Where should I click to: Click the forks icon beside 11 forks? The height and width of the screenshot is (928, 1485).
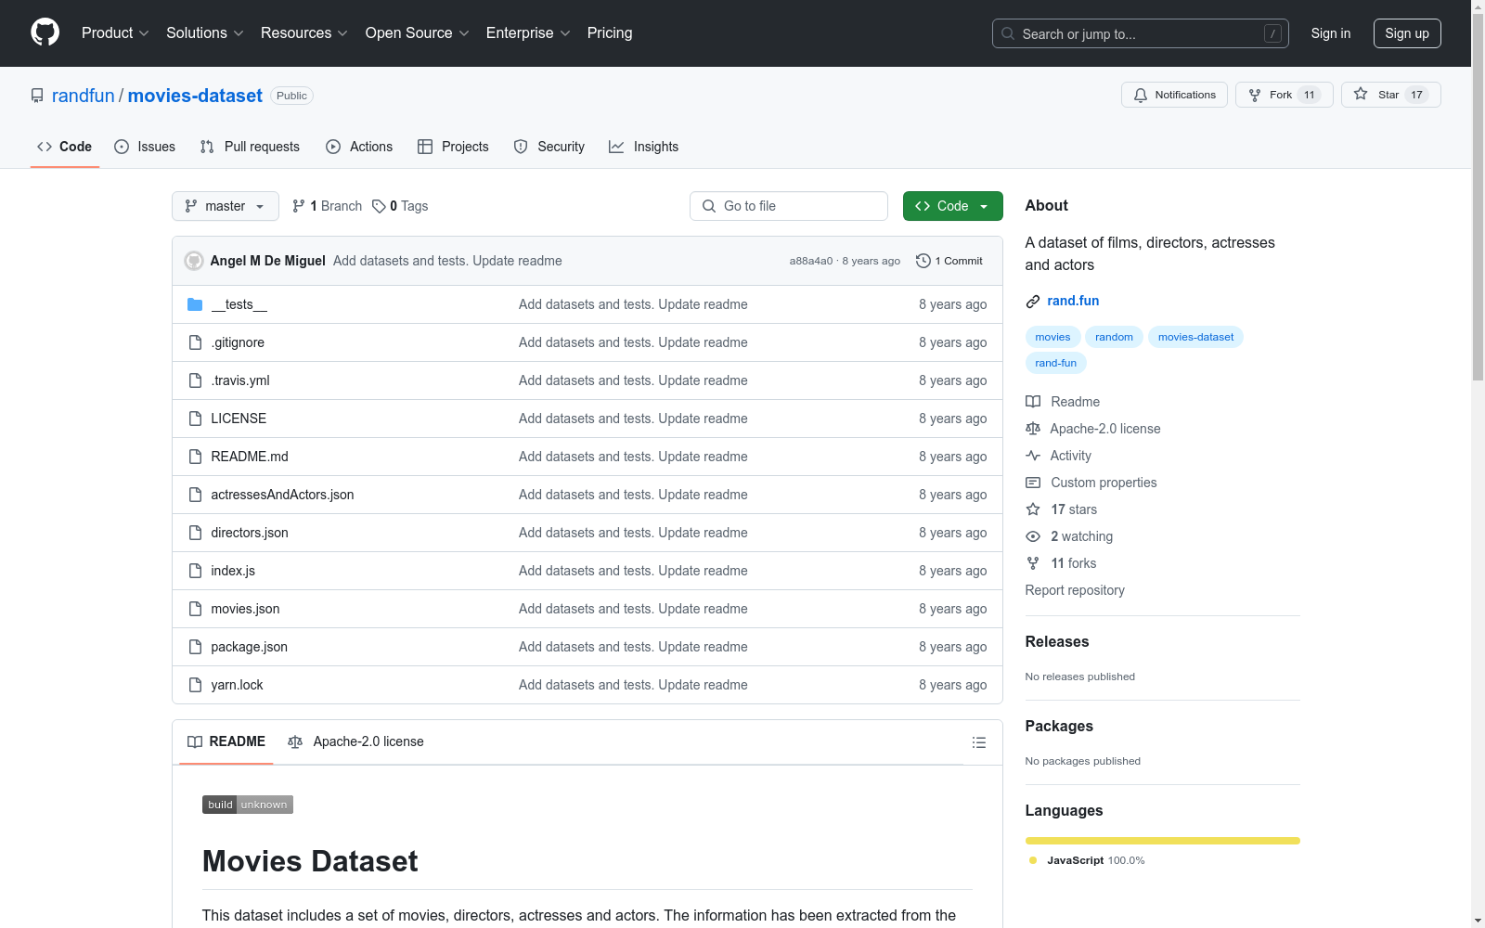pos(1033,563)
